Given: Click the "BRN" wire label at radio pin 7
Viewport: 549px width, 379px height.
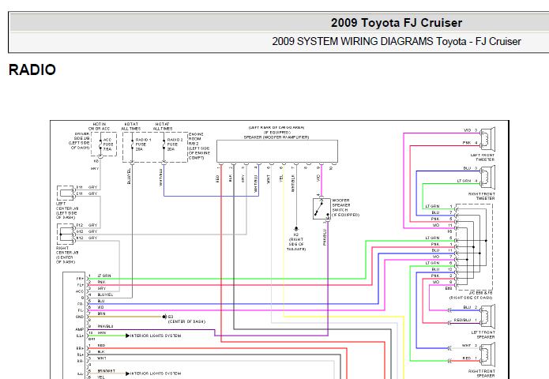Looking at the screenshot, I should click(101, 314).
